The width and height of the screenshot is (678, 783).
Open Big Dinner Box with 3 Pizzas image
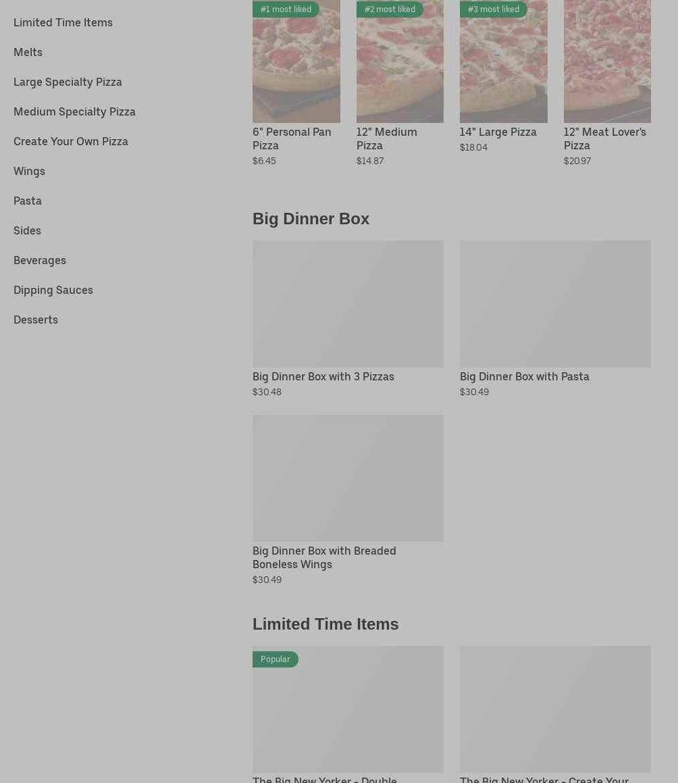coord(348,303)
